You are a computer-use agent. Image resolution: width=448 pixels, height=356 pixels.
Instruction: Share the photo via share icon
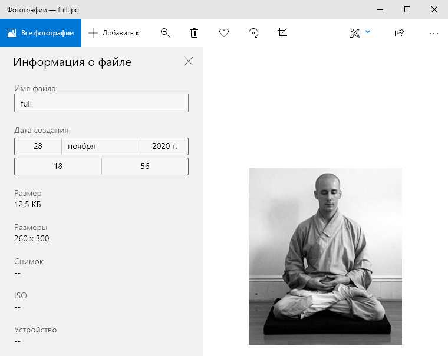[399, 33]
